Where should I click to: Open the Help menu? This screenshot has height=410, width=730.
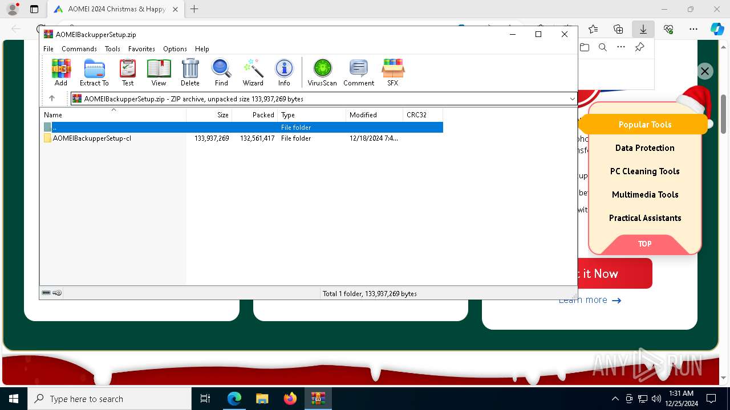[202, 49]
